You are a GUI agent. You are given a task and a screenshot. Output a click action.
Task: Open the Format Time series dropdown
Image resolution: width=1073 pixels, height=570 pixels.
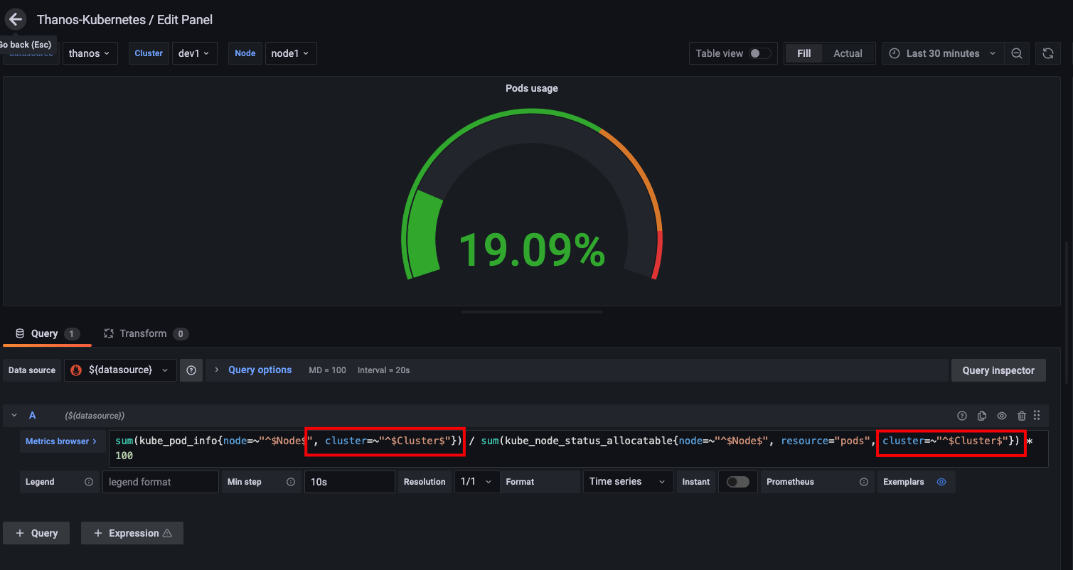(x=628, y=482)
